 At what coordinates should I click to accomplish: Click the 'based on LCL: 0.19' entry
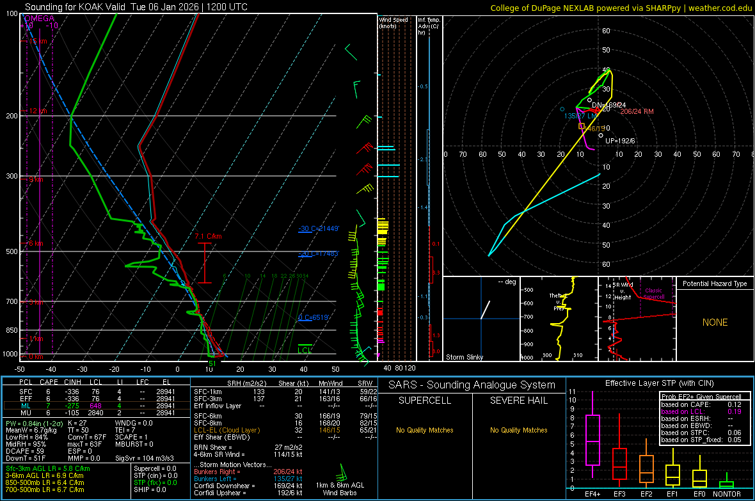tap(701, 412)
